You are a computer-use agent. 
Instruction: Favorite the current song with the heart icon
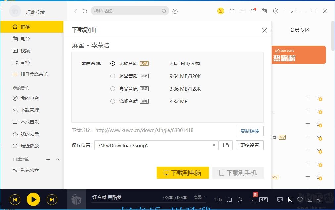(299, 199)
